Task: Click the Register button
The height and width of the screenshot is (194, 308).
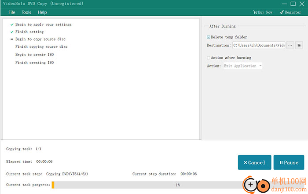Action: point(290,12)
